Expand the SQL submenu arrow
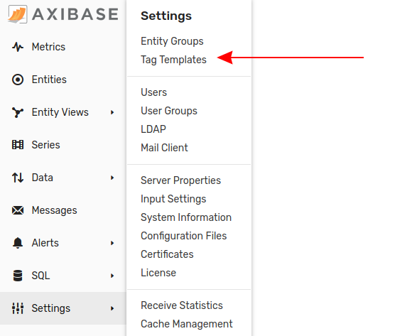 pos(112,276)
